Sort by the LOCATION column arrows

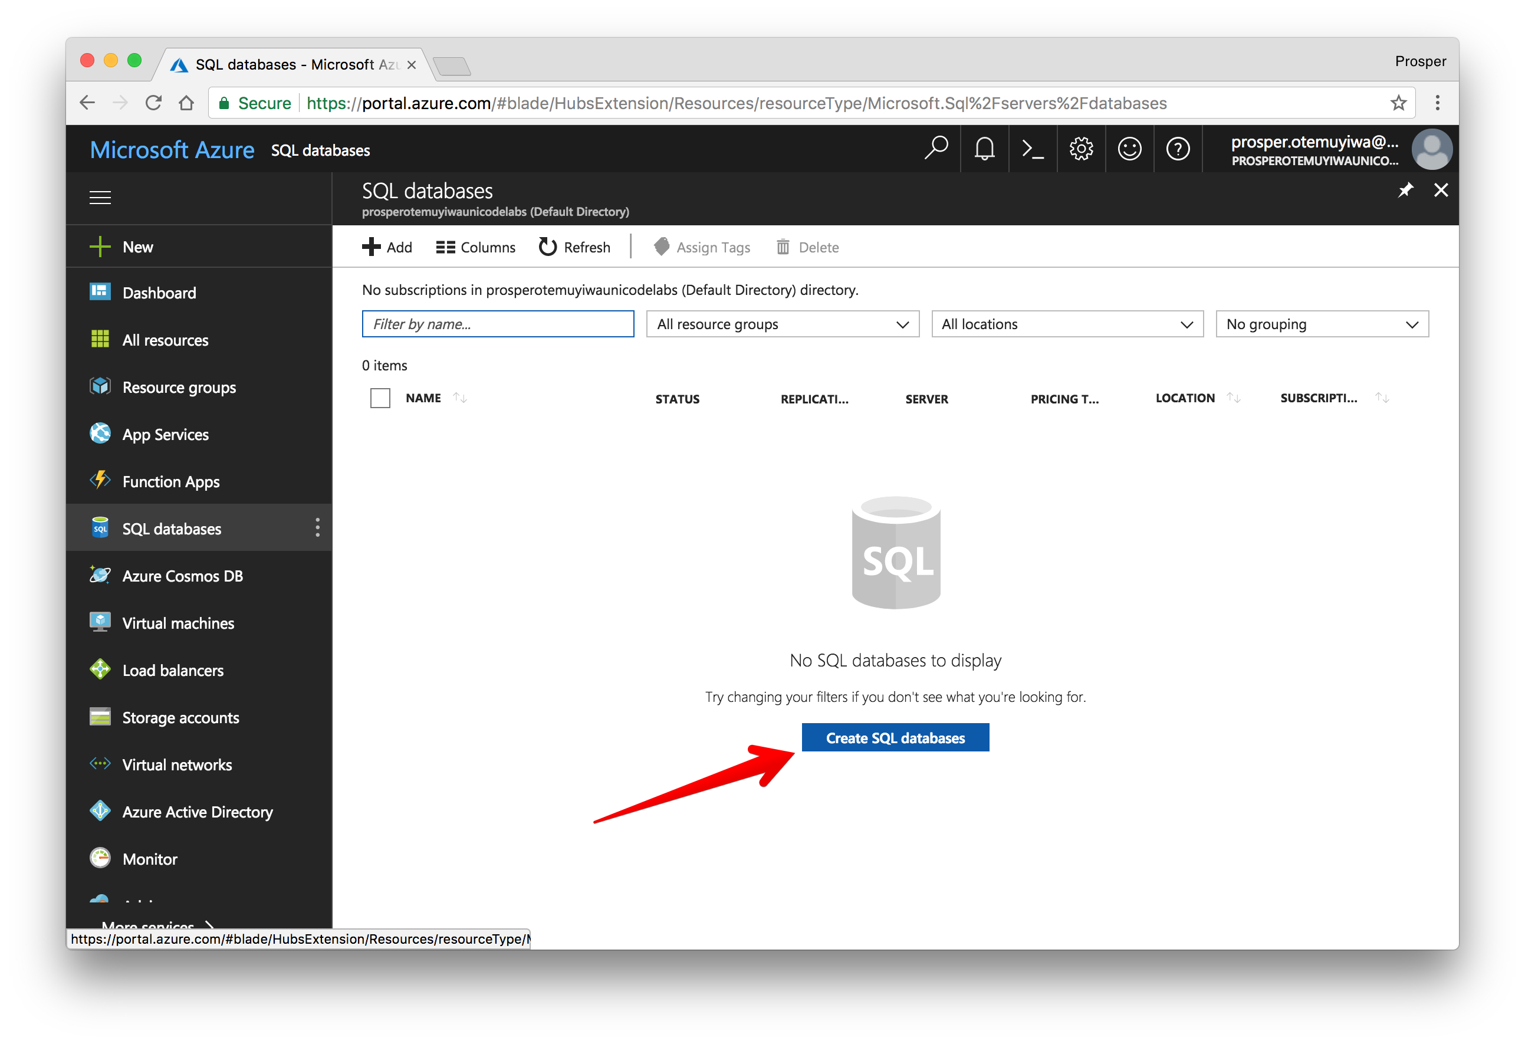[1233, 398]
